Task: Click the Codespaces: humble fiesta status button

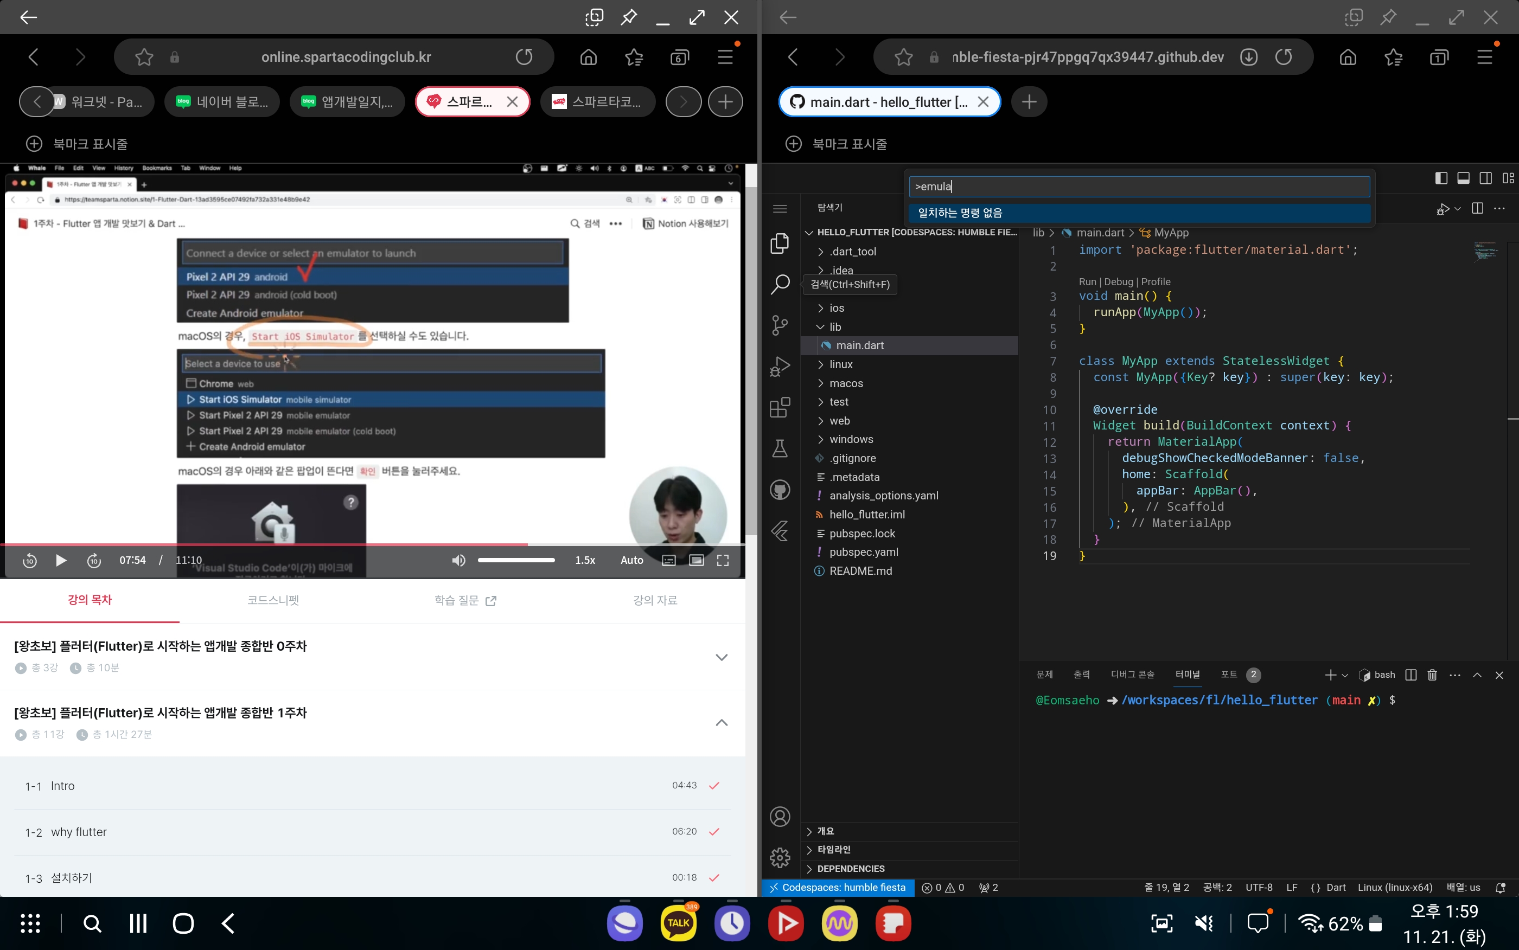Action: (x=838, y=888)
